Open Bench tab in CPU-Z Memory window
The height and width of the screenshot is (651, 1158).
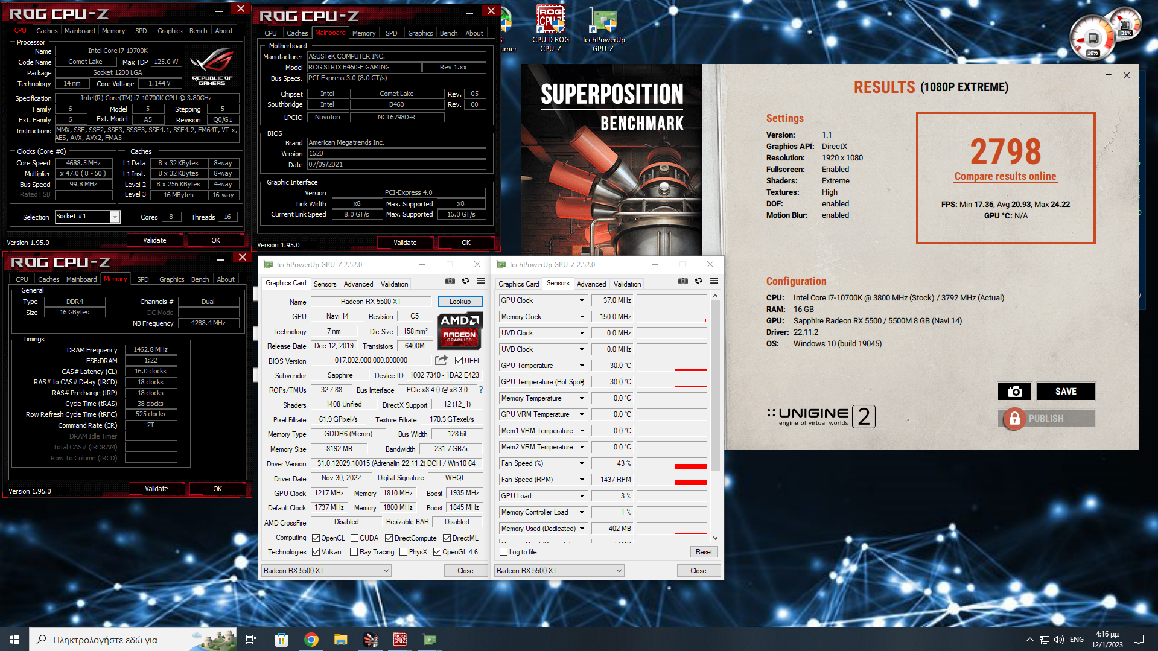(200, 279)
